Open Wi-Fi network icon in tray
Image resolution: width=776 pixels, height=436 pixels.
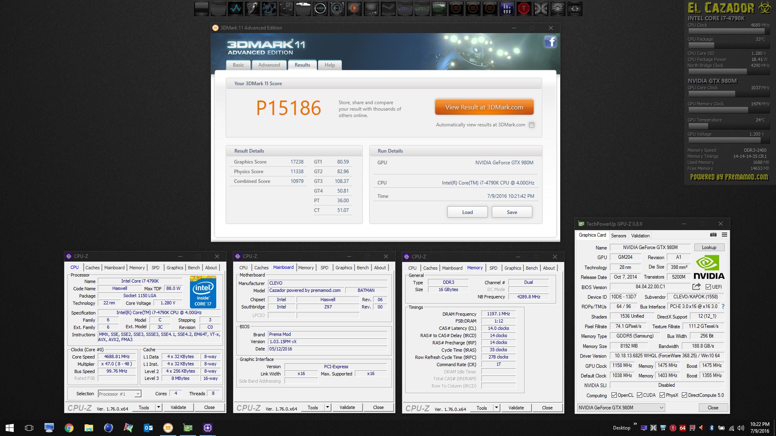tap(732, 428)
